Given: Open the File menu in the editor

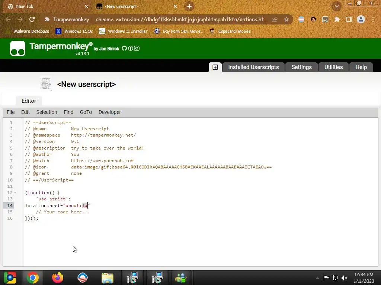Looking at the screenshot, I should click(11, 112).
